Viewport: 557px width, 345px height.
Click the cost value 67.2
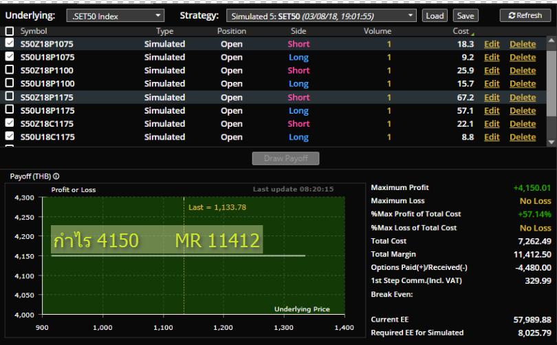pyautogui.click(x=466, y=98)
